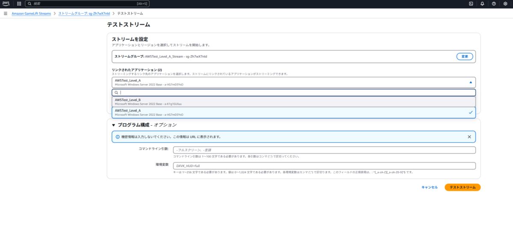The width and height of the screenshot is (513, 232).
Task: Start the テストストリーム orange button
Action: (x=463, y=187)
